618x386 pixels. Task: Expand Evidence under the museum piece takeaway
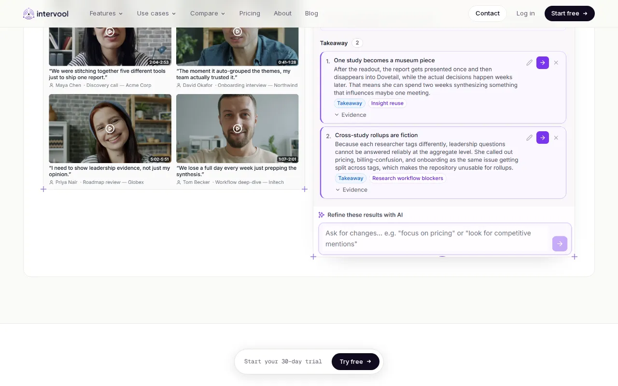(x=351, y=115)
